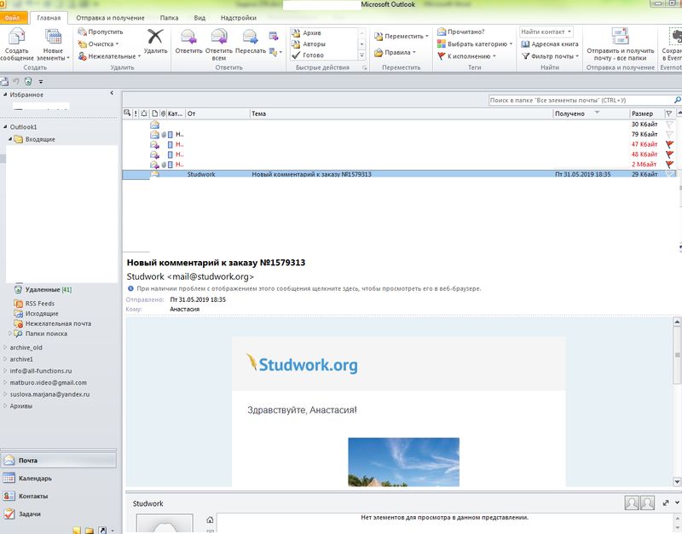Click the Ответить всем (reply all) icon
Viewport: 682px width, 534px height.
click(x=219, y=37)
